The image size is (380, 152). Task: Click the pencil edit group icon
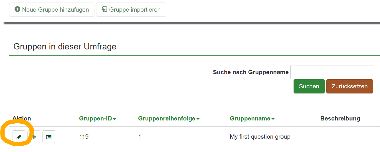click(x=19, y=137)
